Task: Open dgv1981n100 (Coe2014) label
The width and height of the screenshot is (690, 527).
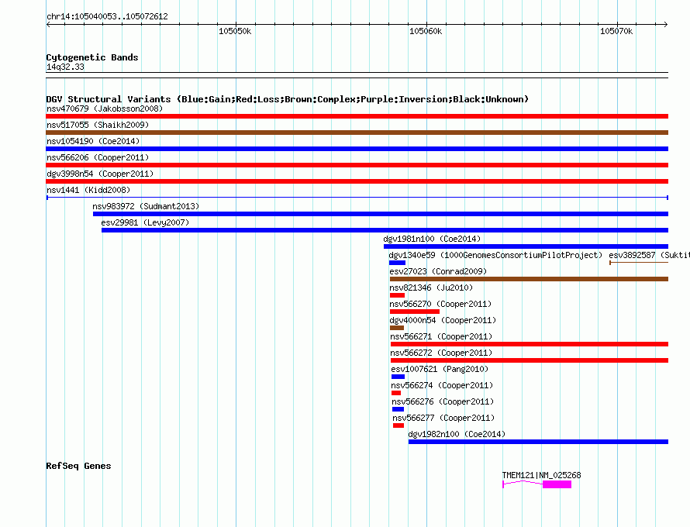Action: (x=432, y=239)
